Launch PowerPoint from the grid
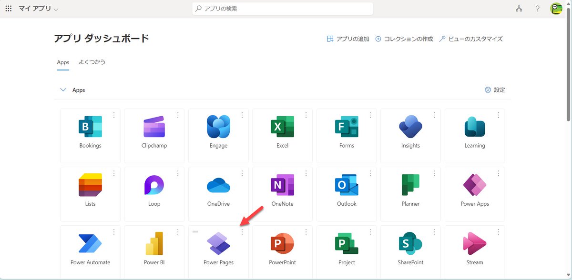Screen dimensions: 572x280 282,243
